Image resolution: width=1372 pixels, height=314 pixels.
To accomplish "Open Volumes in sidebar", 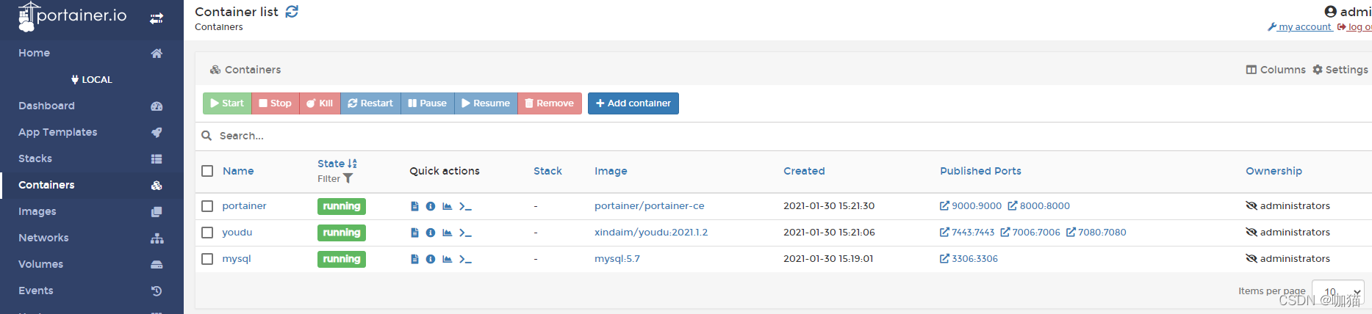I will click(x=92, y=264).
